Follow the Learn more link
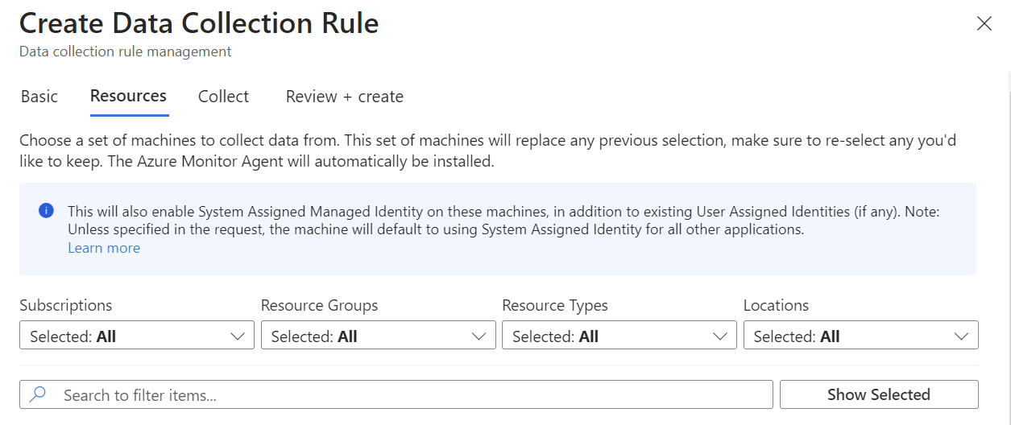 (104, 248)
